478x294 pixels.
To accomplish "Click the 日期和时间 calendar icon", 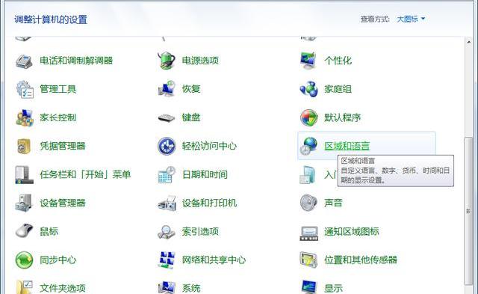I will tap(167, 174).
